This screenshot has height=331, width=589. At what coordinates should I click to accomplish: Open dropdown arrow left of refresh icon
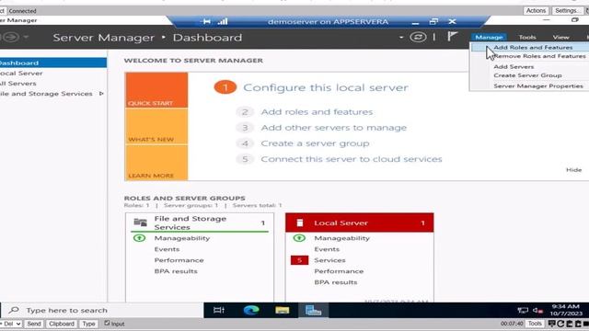401,37
